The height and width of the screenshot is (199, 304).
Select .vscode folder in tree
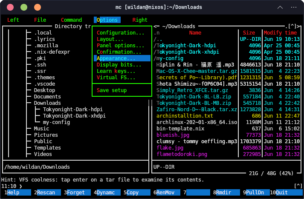click(45, 84)
